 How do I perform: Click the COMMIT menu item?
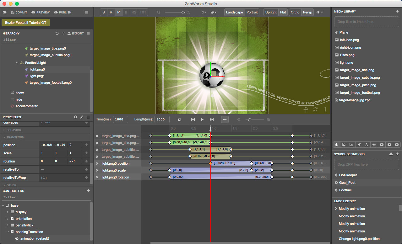coord(19,12)
